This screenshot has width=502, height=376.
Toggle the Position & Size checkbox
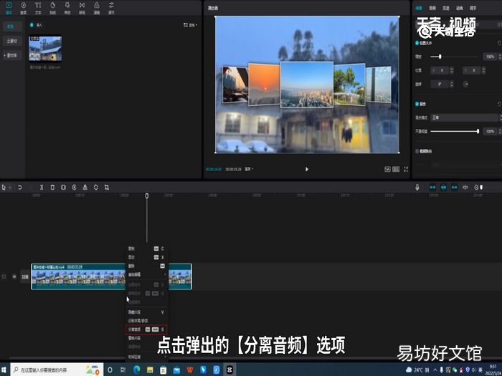(417, 43)
